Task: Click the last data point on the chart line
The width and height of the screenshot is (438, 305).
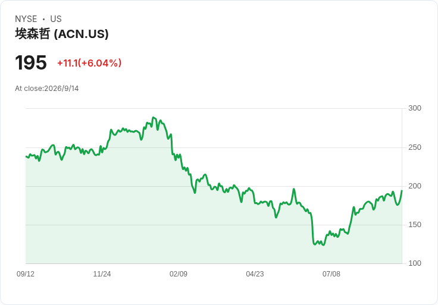Action: point(402,191)
